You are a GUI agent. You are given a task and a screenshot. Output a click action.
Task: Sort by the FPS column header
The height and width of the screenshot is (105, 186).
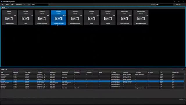coord(165,72)
